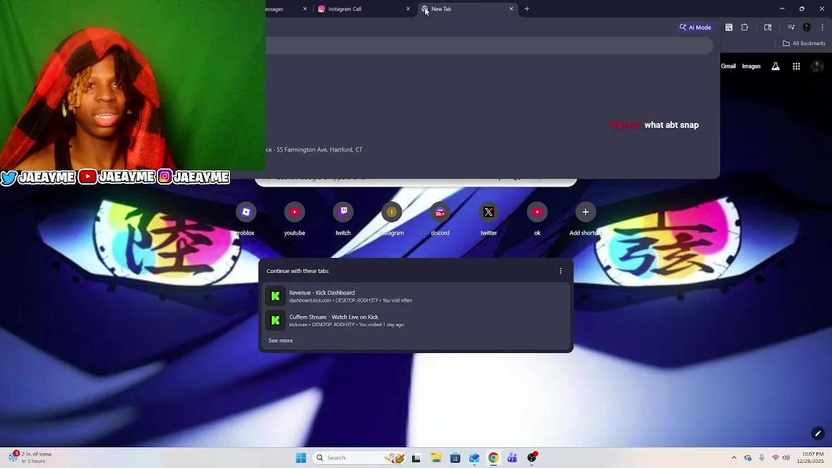Open the discord shortcut
This screenshot has height=468, width=832.
(440, 212)
